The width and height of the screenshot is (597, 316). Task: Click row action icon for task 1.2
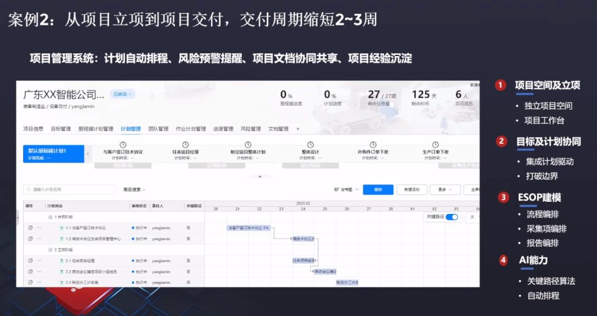pos(30,239)
